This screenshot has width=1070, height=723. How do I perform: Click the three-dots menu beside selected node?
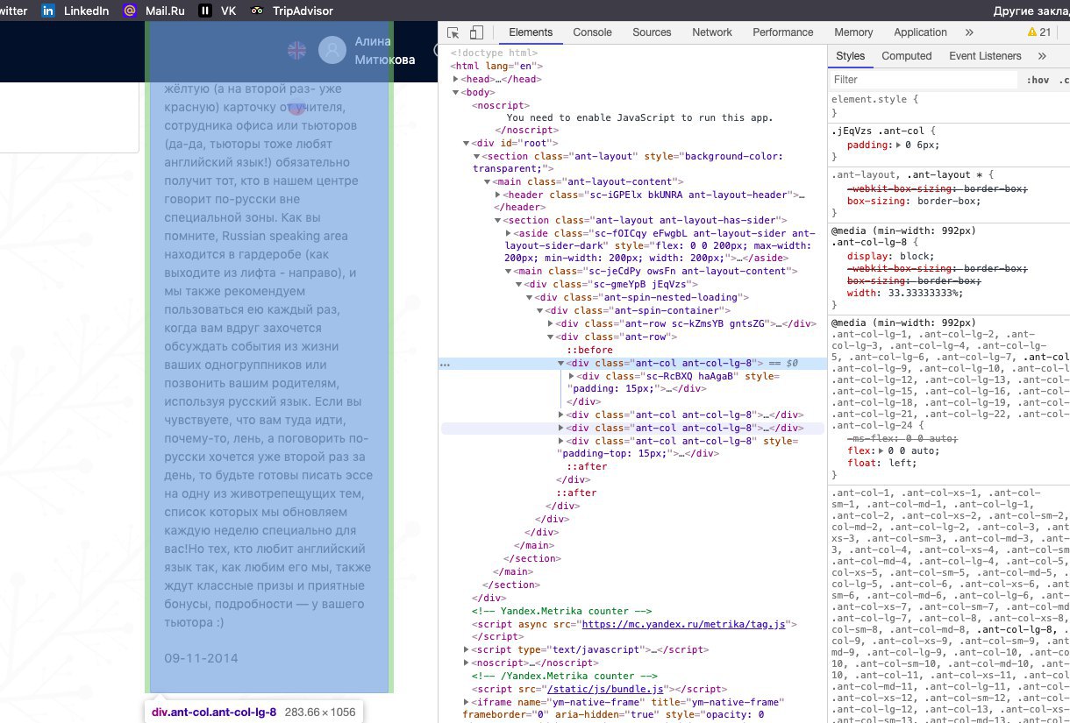pos(445,363)
